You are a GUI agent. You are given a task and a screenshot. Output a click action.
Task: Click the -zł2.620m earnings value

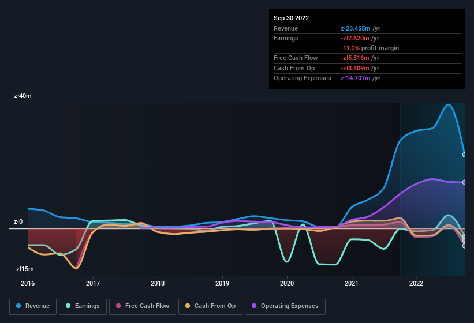(x=354, y=38)
